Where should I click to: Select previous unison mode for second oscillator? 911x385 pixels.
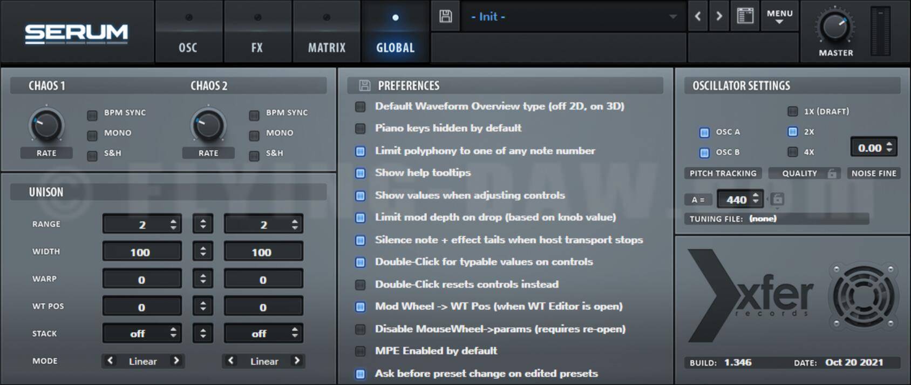click(x=231, y=360)
